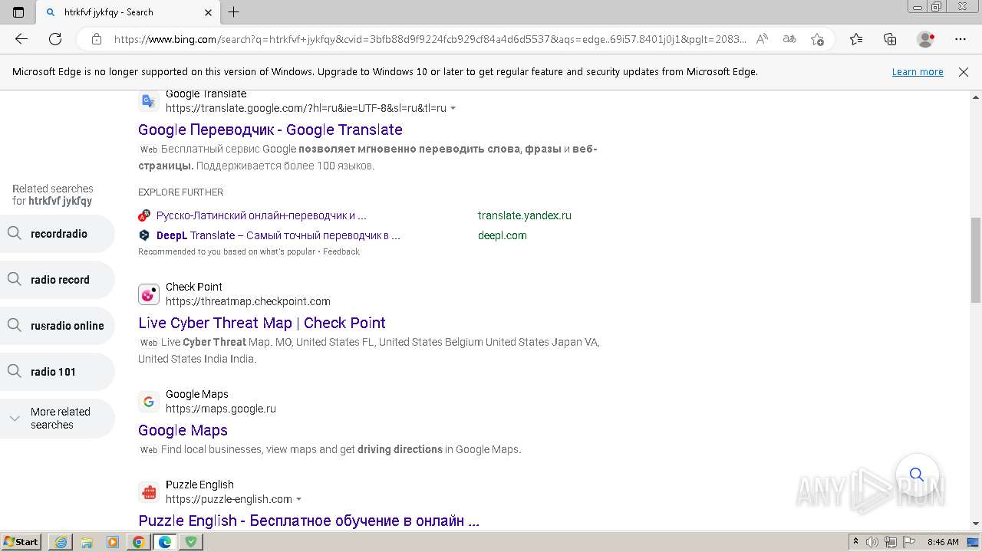Open Live Cyber Threat Map result
Screen dimensions: 982x552
262,323
